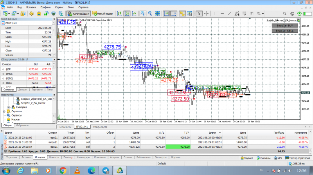Switch chart to line chart display
The image size is (313, 175).
[134, 14]
